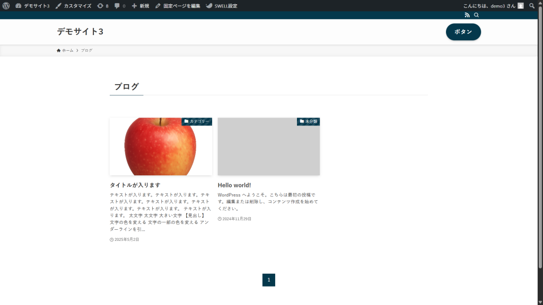Viewport: 543px width, 305px height.
Task: Click the admin bar search icon
Action: 532,6
